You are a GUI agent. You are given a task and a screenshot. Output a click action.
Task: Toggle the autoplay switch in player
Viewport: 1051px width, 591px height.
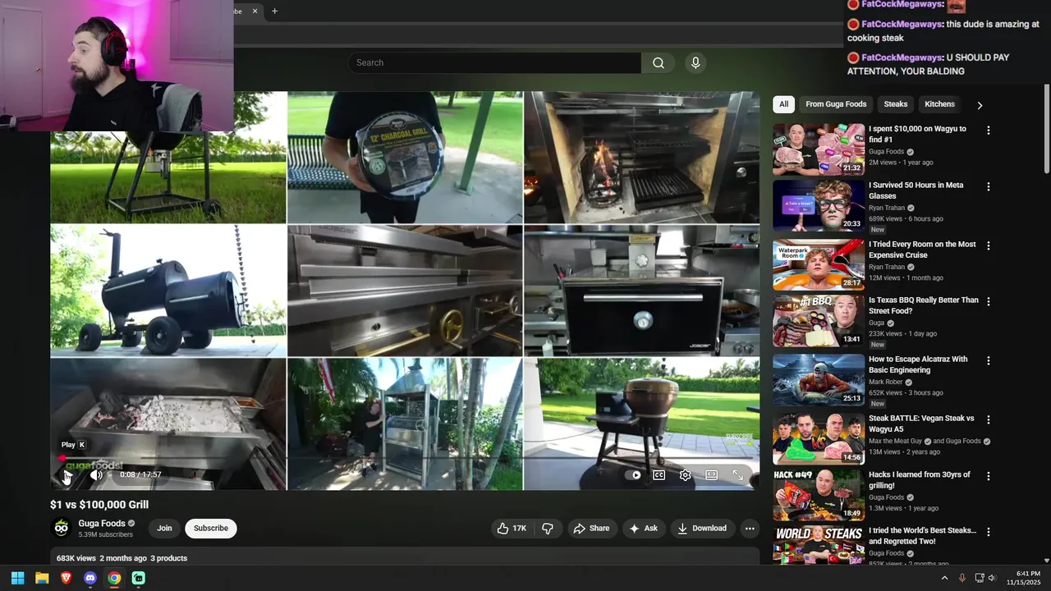pos(633,475)
